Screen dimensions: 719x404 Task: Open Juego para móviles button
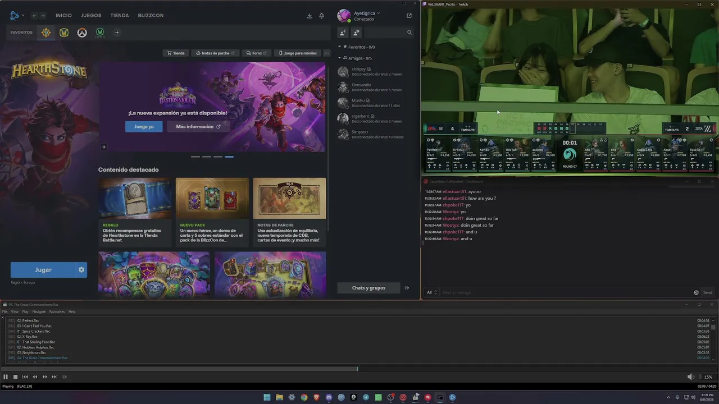click(x=298, y=53)
